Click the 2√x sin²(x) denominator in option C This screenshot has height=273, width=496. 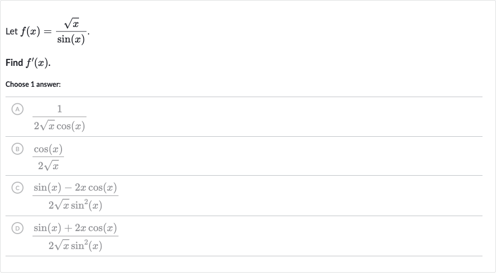coord(75,205)
